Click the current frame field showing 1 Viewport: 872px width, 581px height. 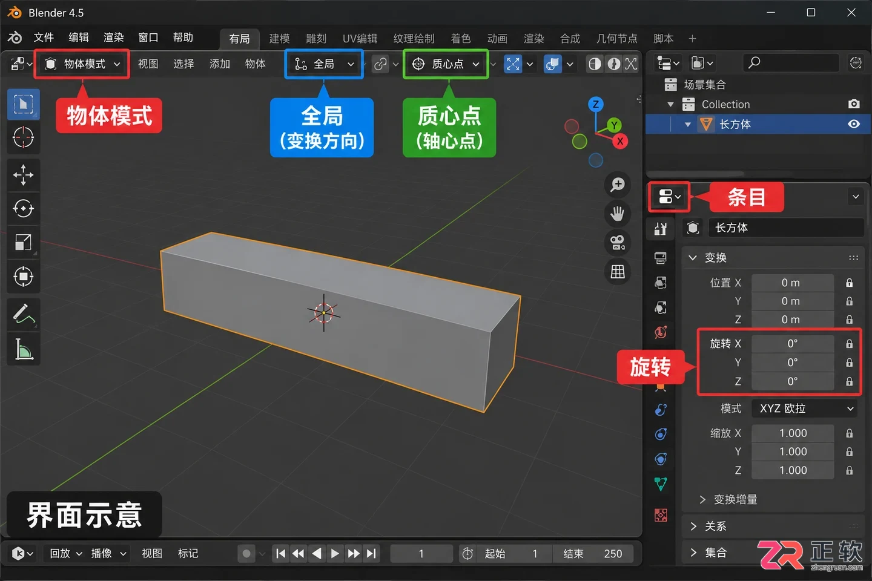click(421, 553)
